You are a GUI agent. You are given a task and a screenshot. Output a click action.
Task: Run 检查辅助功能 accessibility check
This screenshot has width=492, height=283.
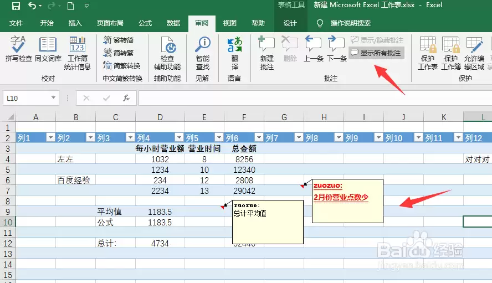point(167,53)
